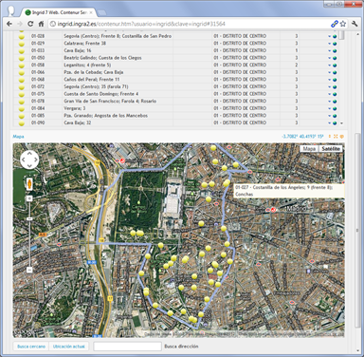The image size is (364, 357).
Task: Click the Ubicación actual button
Action: pos(69,347)
